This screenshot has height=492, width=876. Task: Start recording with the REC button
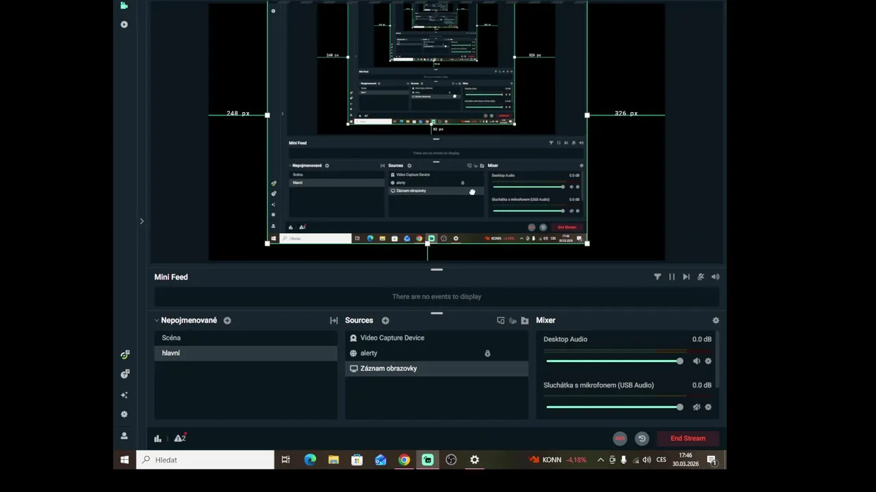coord(620,439)
